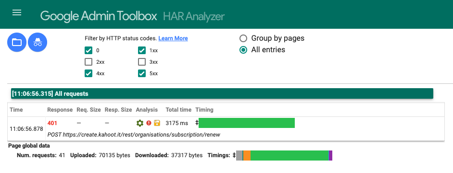Click the 401 response status code
The image size is (453, 173).
[x=52, y=123]
